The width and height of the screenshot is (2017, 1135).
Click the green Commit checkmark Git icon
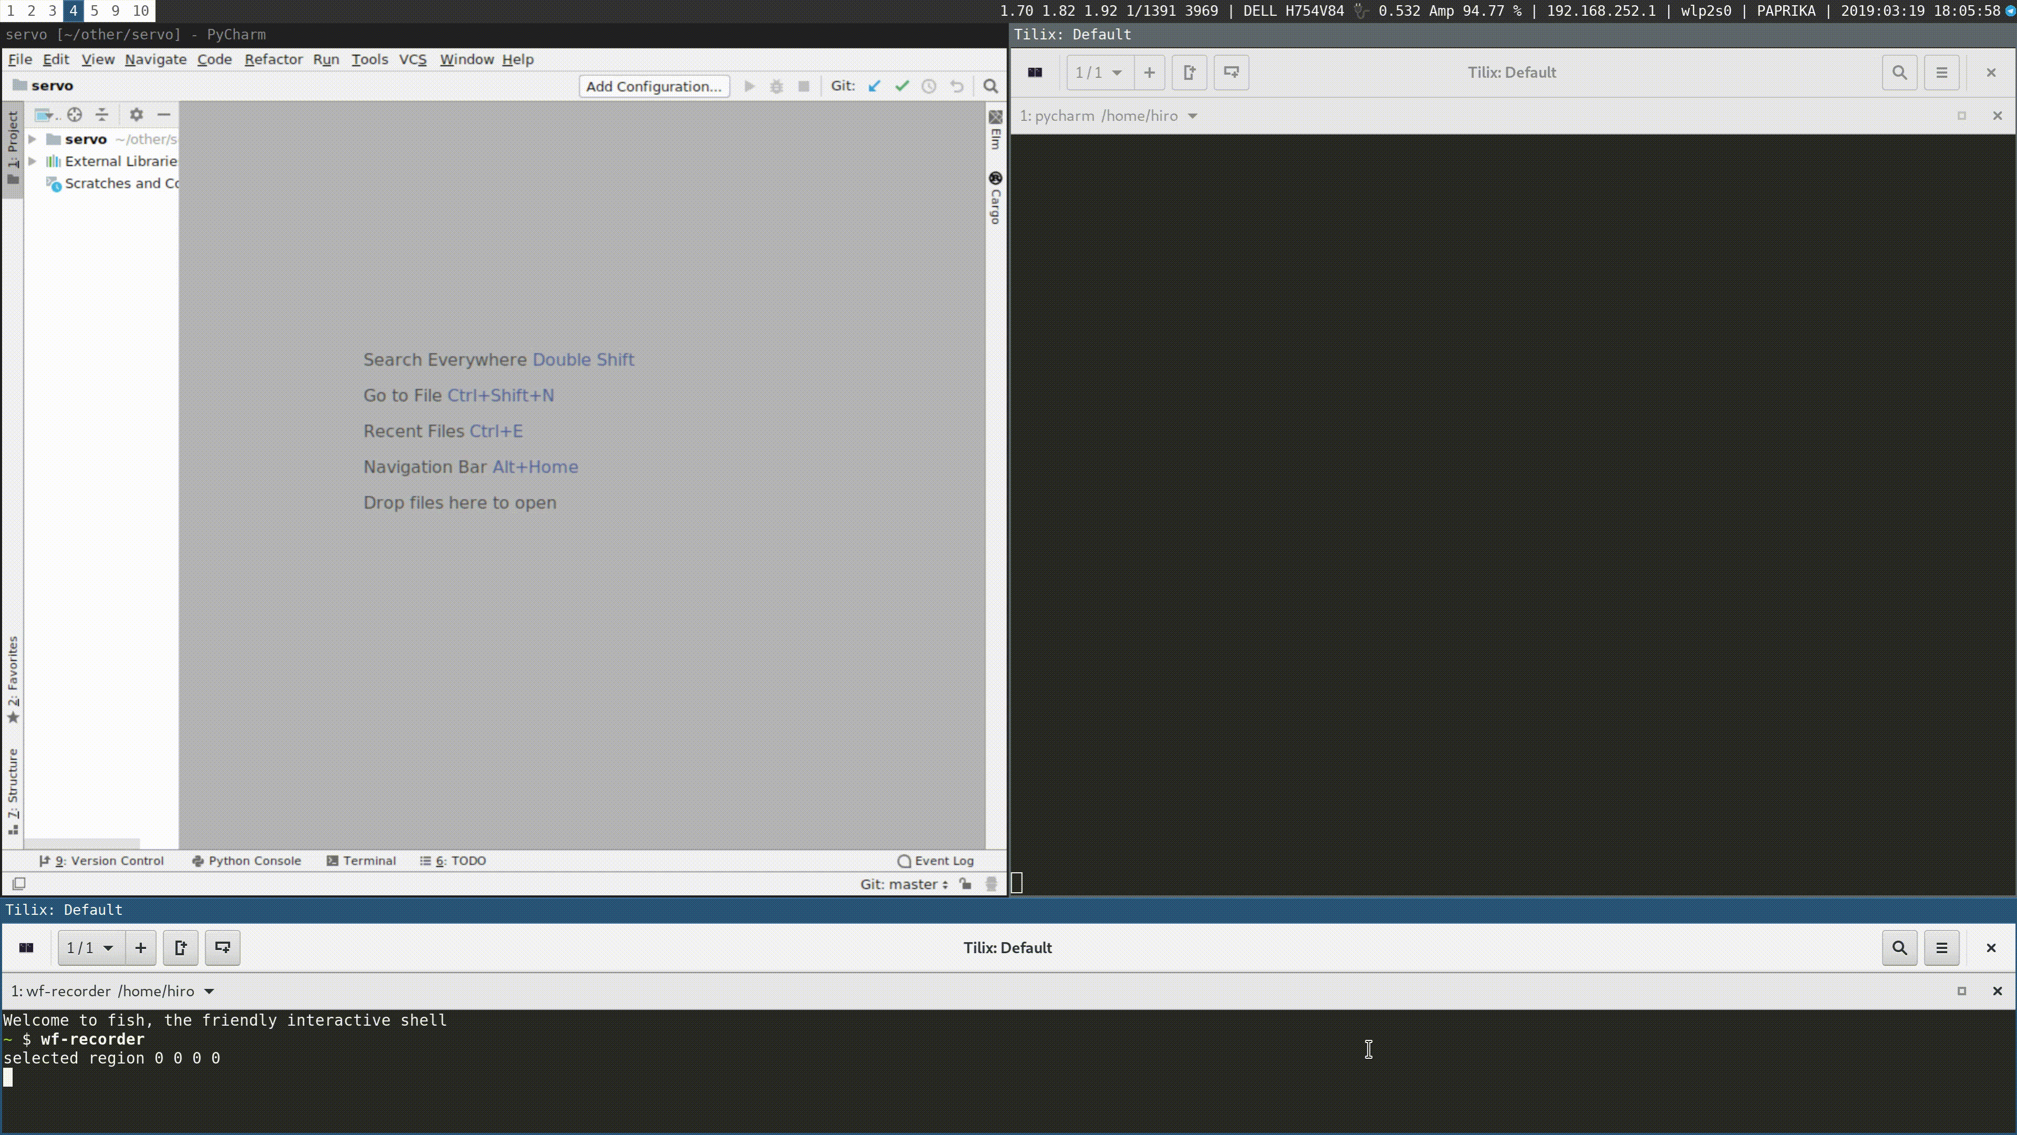click(901, 86)
